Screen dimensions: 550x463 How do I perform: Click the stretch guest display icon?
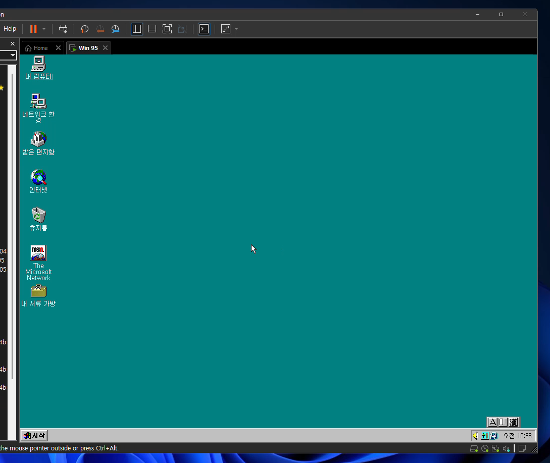[x=226, y=29]
